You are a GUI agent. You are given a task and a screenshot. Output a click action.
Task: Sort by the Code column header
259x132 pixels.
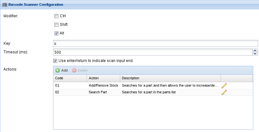tap(70, 78)
